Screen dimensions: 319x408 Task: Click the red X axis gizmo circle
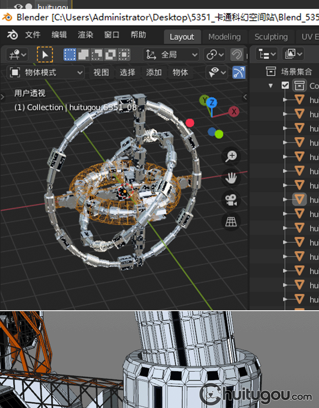coord(234,112)
